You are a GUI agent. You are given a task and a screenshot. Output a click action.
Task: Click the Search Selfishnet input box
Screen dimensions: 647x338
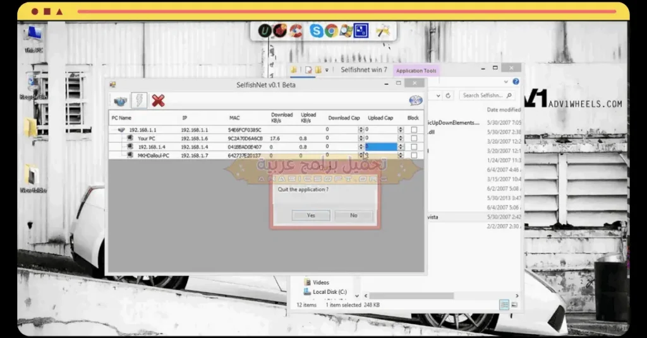(483, 95)
